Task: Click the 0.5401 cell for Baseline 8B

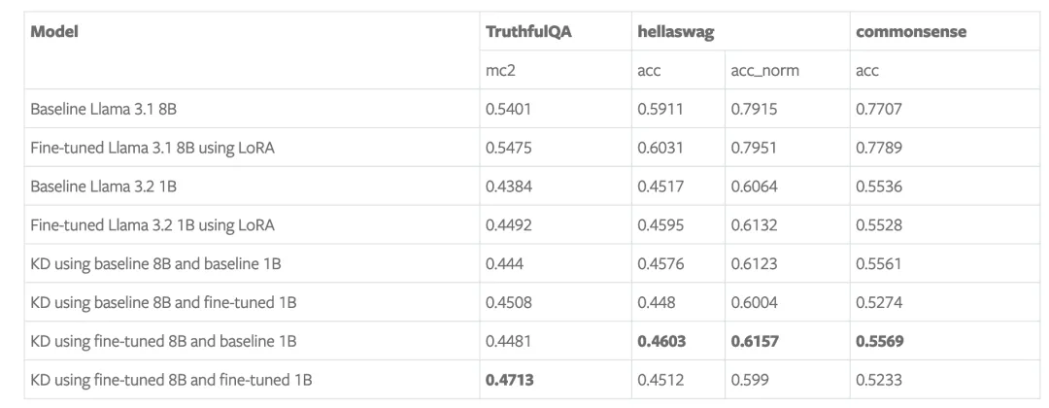Action: [508, 109]
